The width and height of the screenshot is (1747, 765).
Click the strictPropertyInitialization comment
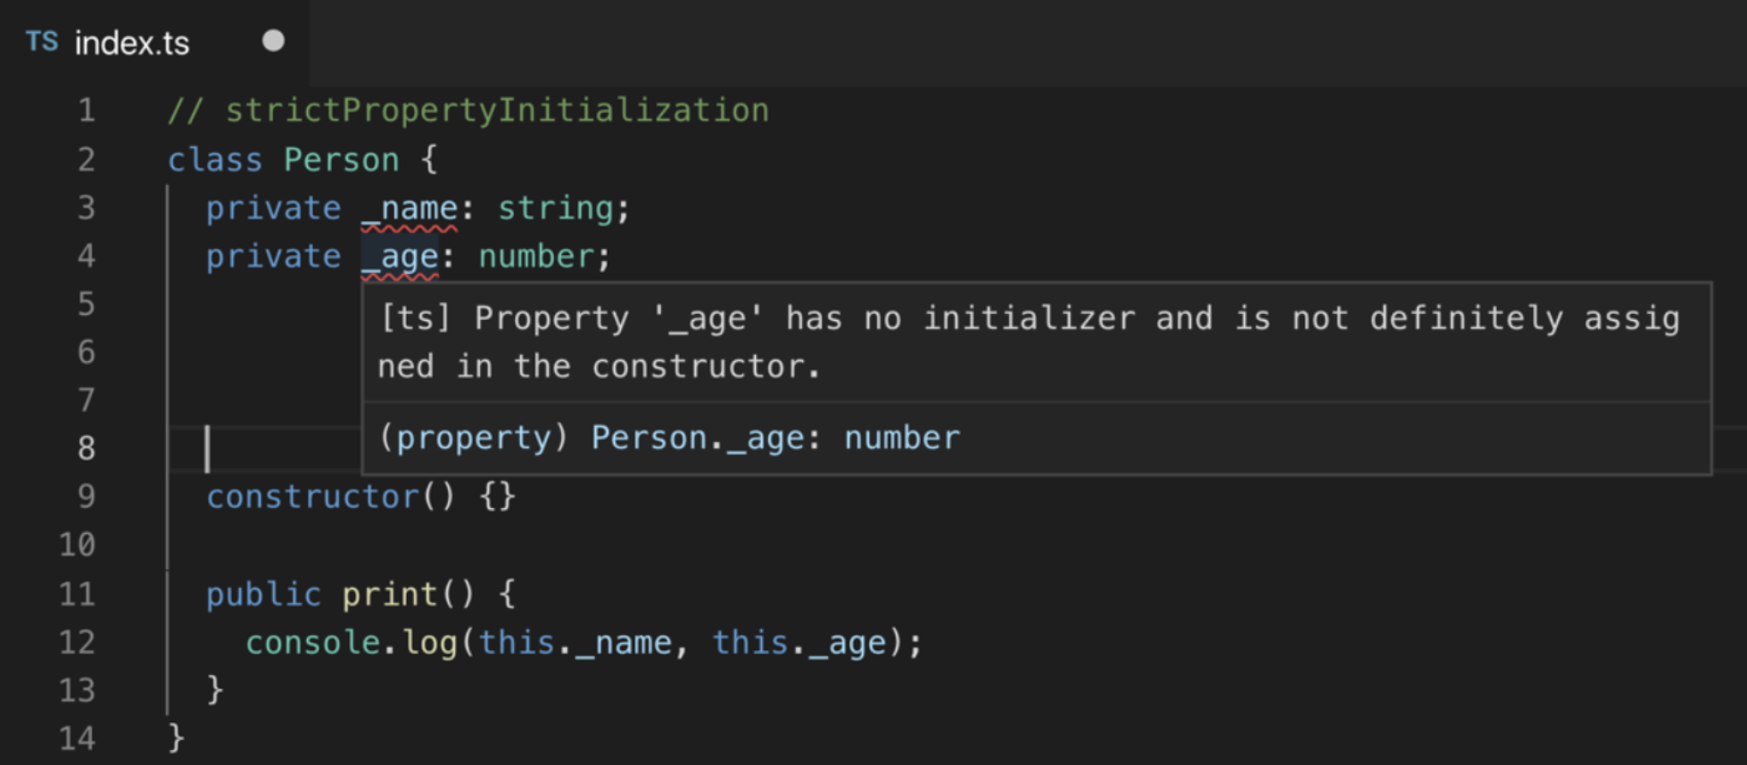(x=468, y=111)
